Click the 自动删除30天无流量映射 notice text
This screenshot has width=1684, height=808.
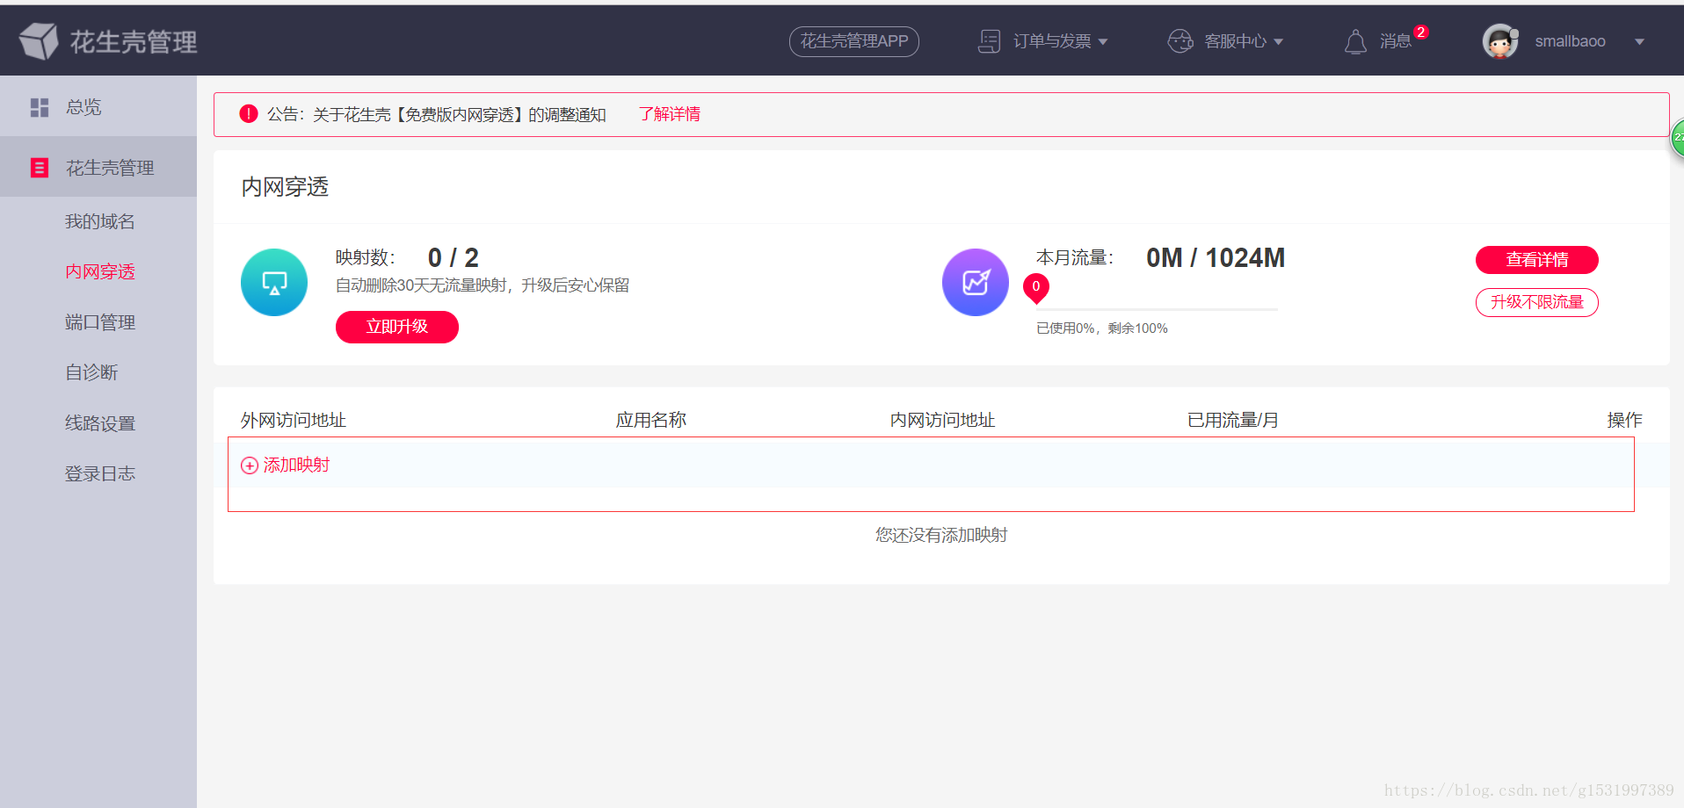483,285
